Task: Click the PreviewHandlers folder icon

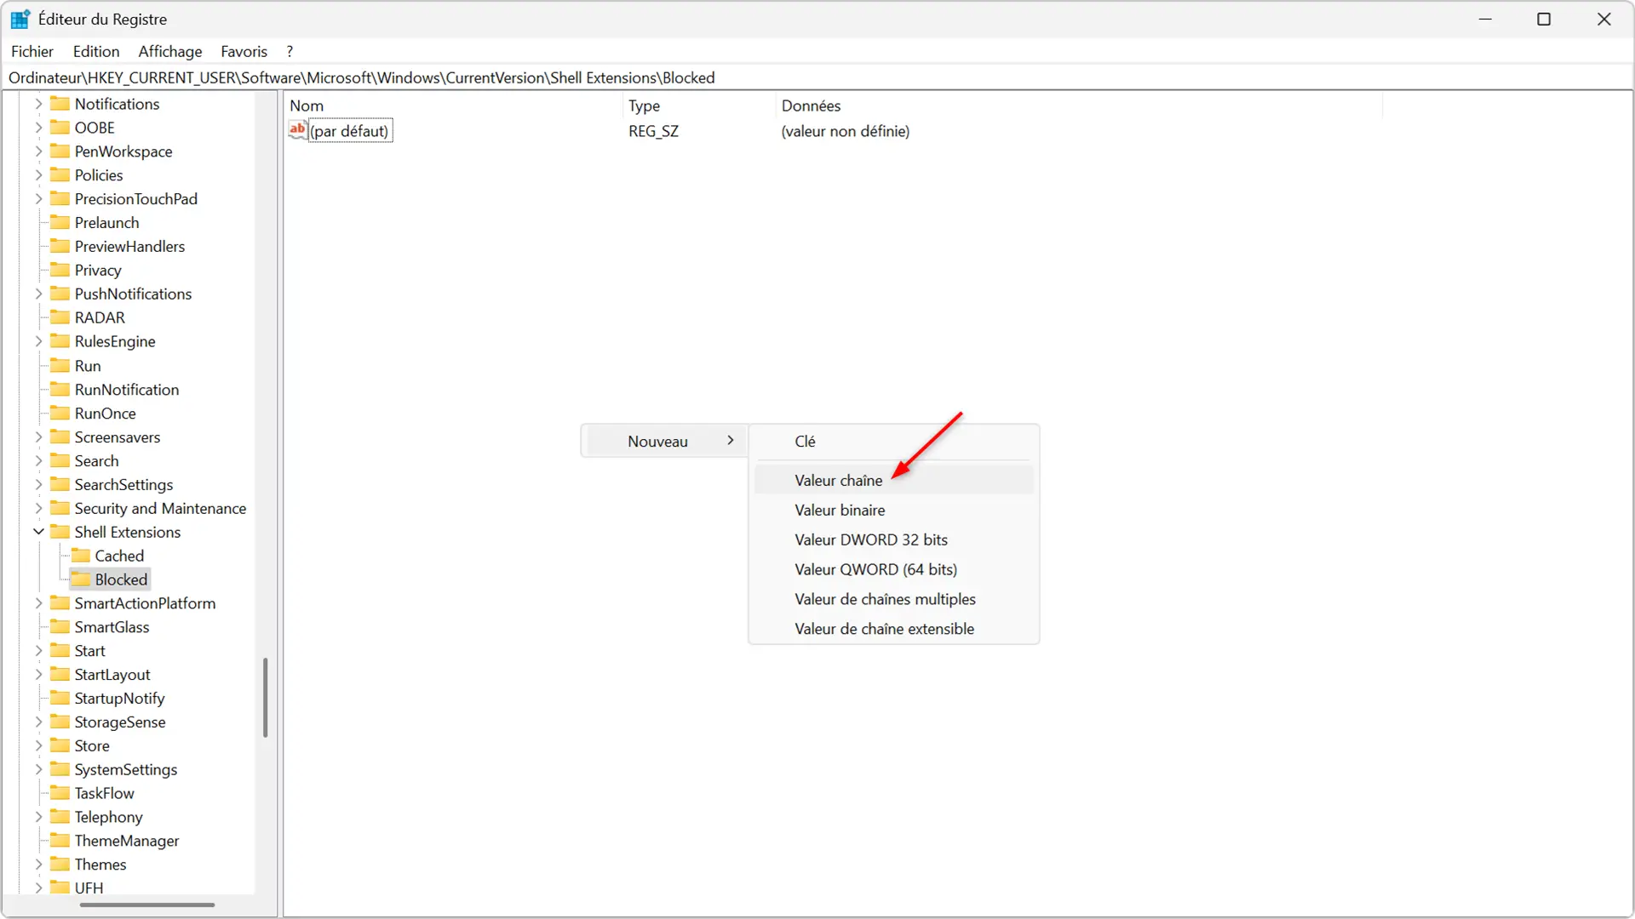Action: click(60, 247)
